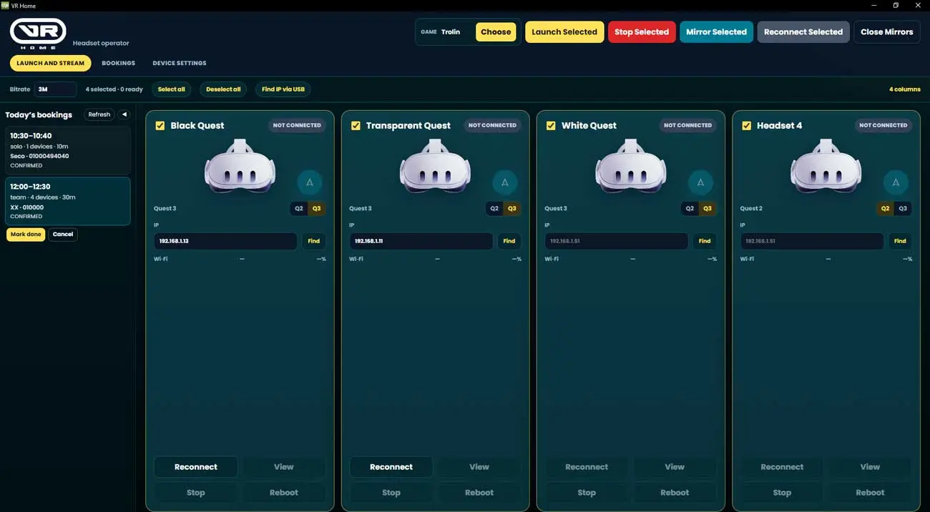Reconnect the Black Quest headset
Screen dimensions: 930x512
click(x=196, y=467)
